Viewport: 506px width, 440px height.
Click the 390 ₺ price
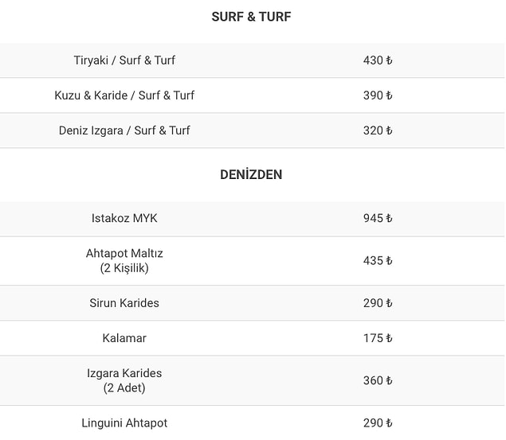coord(378,95)
